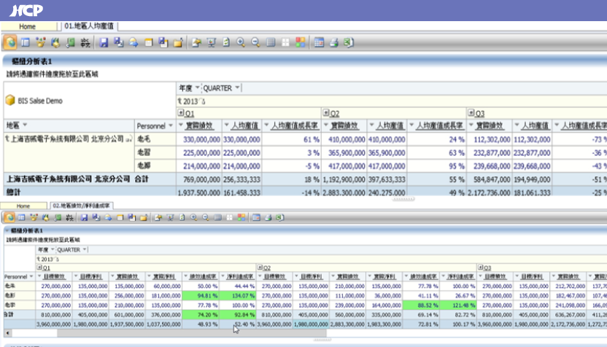The width and height of the screenshot is (607, 347).
Task: Click the Zoom In magnifier in lower toolbar
Action: [x=194, y=217]
